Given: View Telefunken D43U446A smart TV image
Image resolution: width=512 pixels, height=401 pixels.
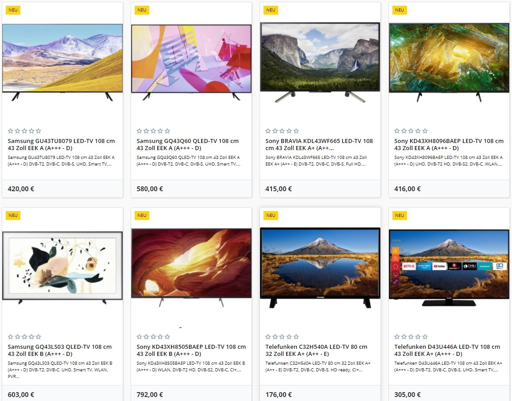Looking at the screenshot, I should pos(449,267).
